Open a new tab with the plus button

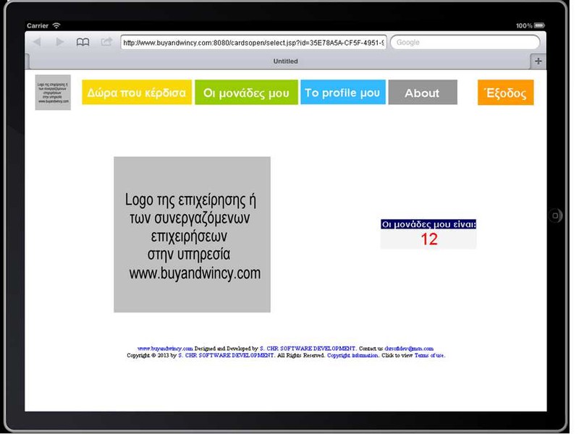[x=538, y=61]
